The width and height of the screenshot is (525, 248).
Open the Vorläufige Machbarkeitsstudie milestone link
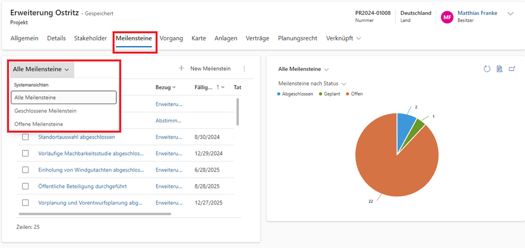91,153
